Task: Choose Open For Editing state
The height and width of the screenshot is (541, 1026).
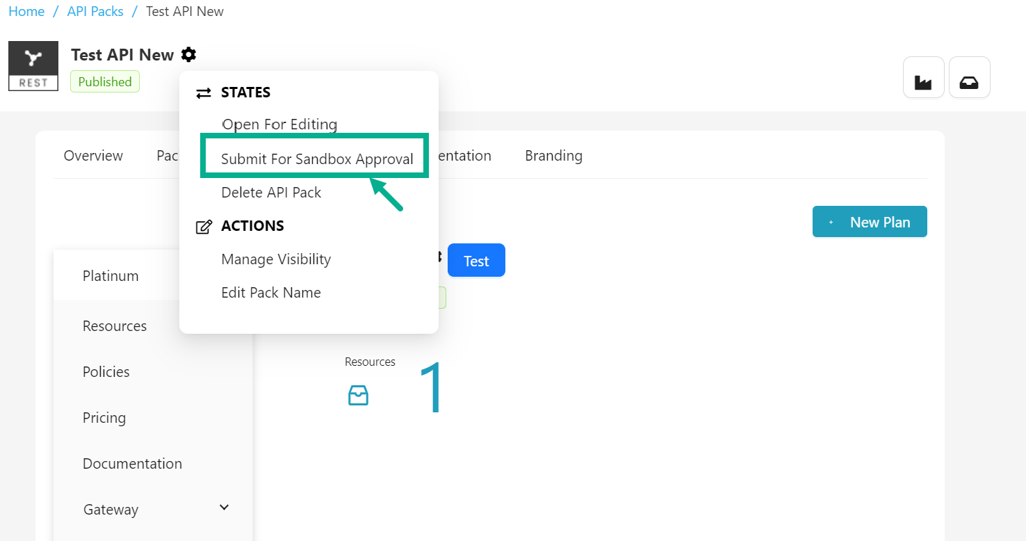Action: pos(279,124)
